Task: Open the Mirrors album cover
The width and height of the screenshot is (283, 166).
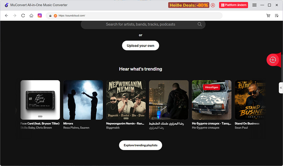Action: click(83, 100)
